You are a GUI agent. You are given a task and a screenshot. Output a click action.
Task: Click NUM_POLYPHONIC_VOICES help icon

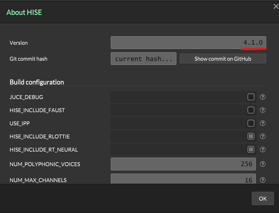coord(263,164)
